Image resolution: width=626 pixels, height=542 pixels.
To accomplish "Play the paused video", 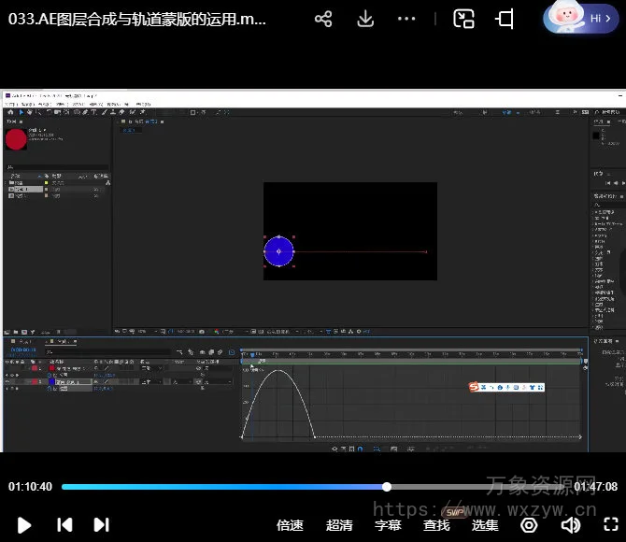I will click(24, 525).
